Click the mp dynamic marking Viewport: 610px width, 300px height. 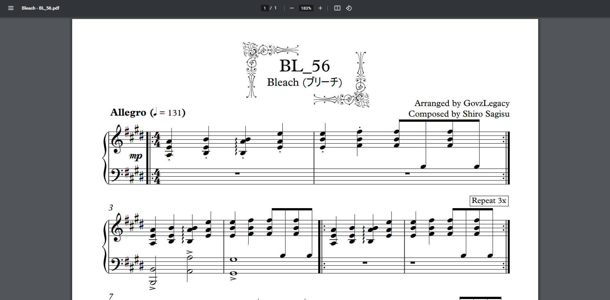pyautogui.click(x=136, y=156)
